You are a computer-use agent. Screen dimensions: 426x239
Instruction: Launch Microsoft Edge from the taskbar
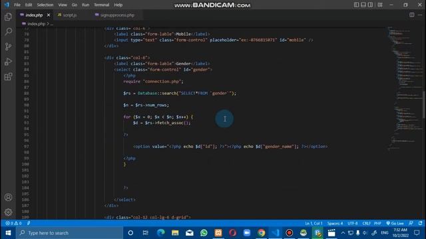161,233
